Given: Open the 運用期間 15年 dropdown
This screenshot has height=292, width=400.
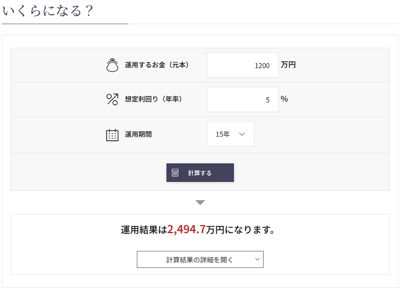Looking at the screenshot, I should coord(230,134).
